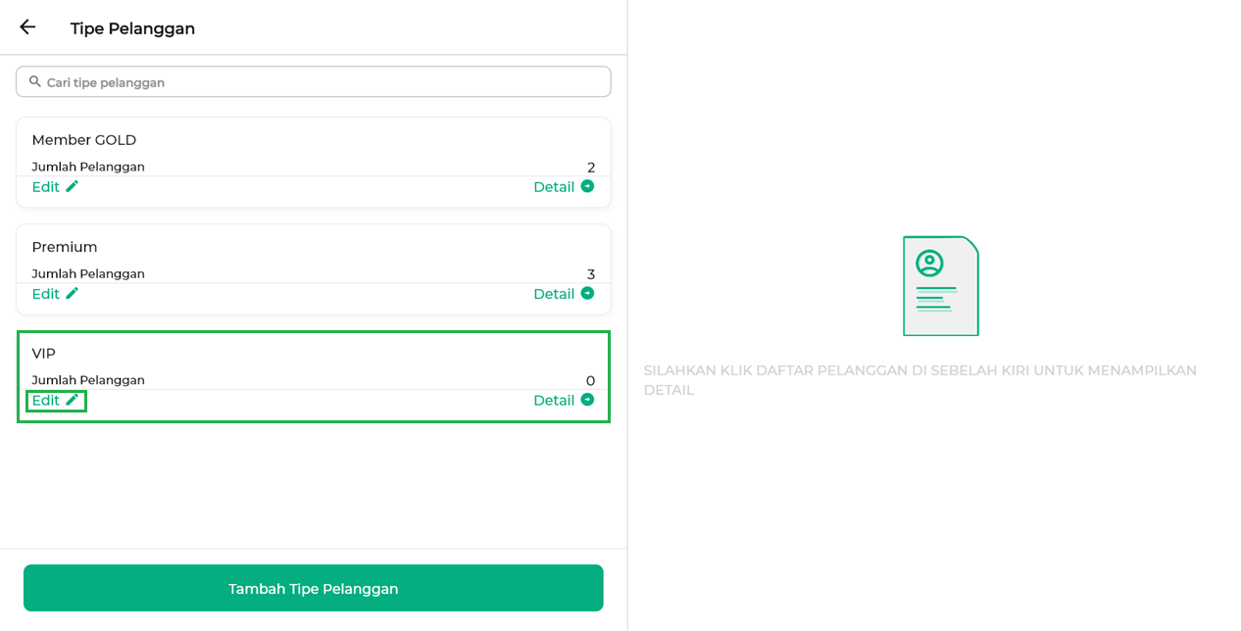Screen dimensions: 1241x631
Task: Click the back arrow beside Tipe Pelanggan
Action: point(27,27)
